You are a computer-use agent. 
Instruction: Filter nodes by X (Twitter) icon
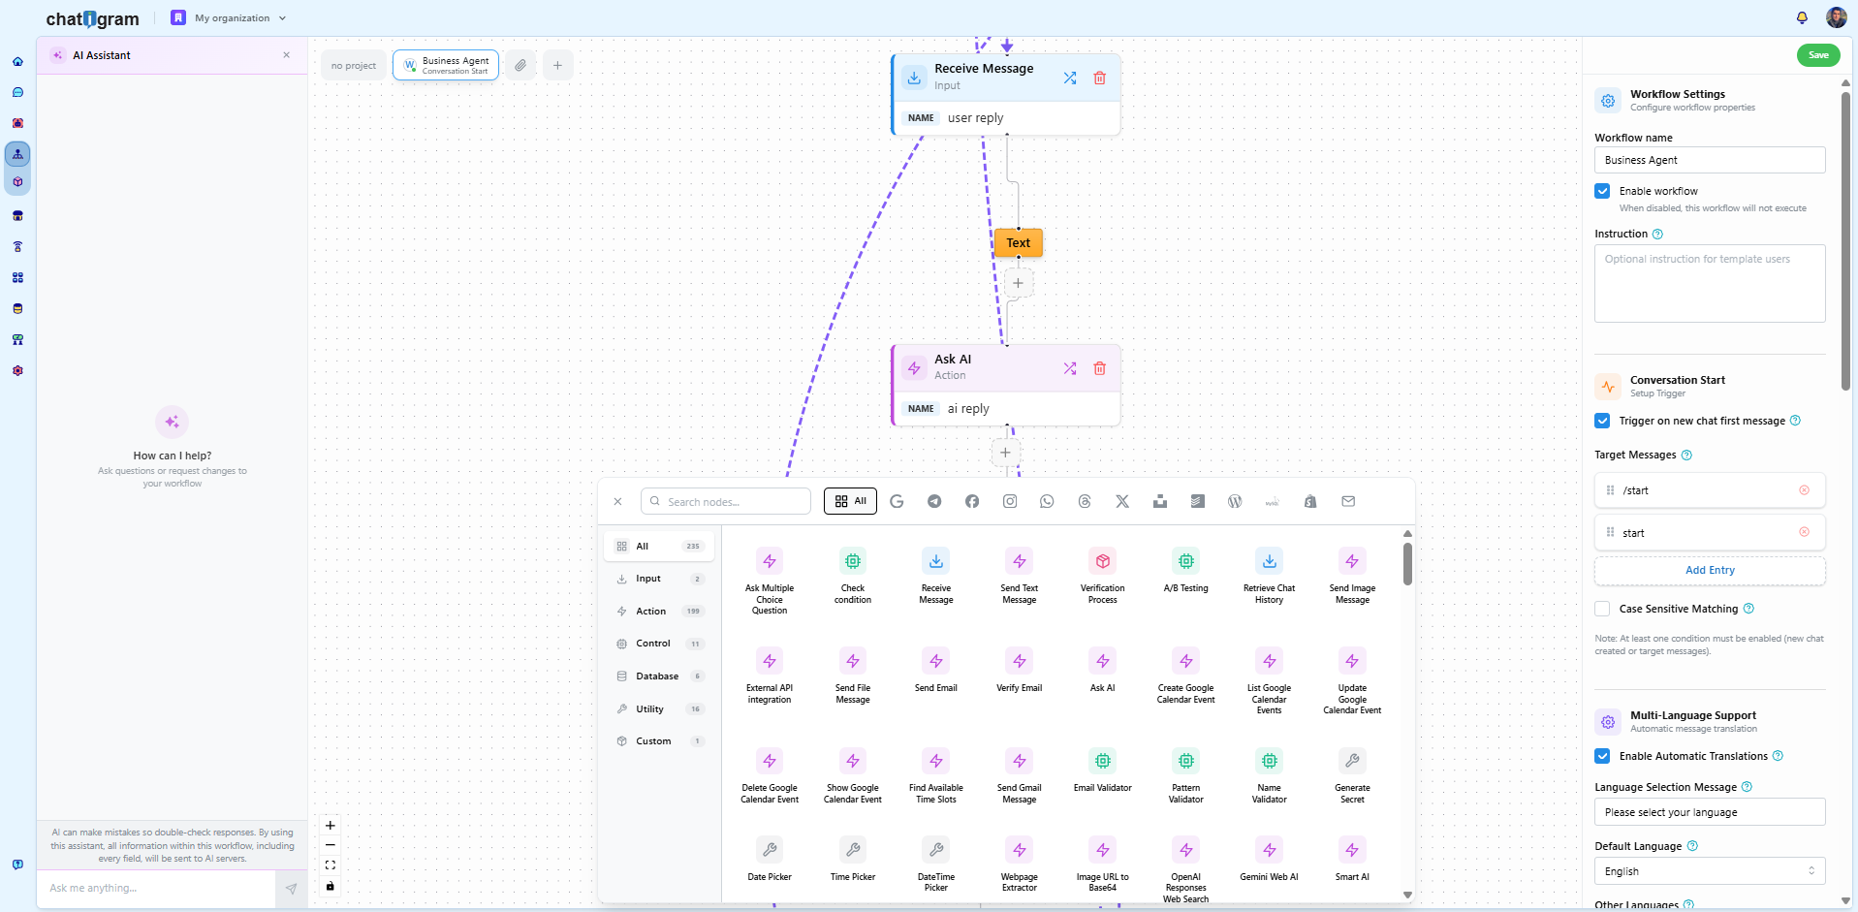[1122, 501]
